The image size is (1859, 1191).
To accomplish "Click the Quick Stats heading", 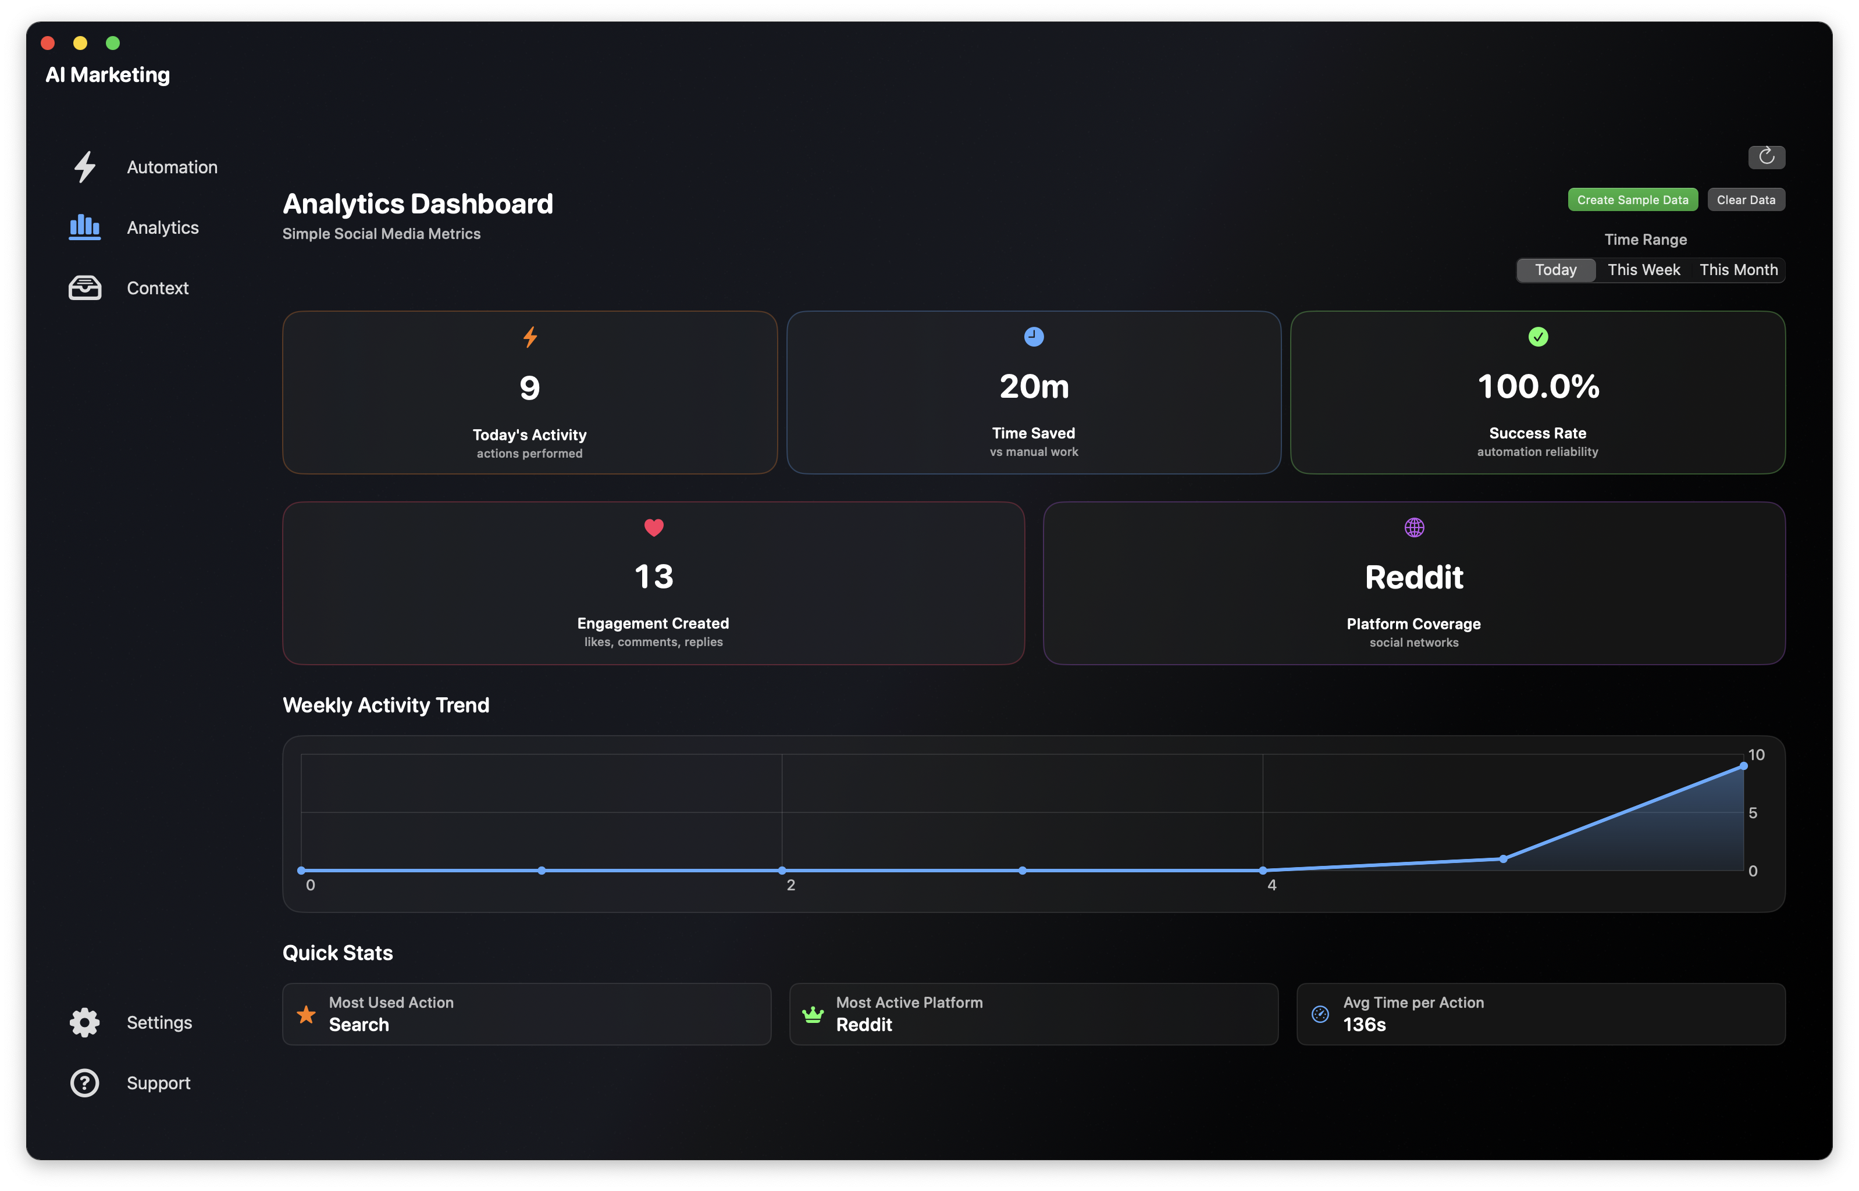I will (x=337, y=953).
